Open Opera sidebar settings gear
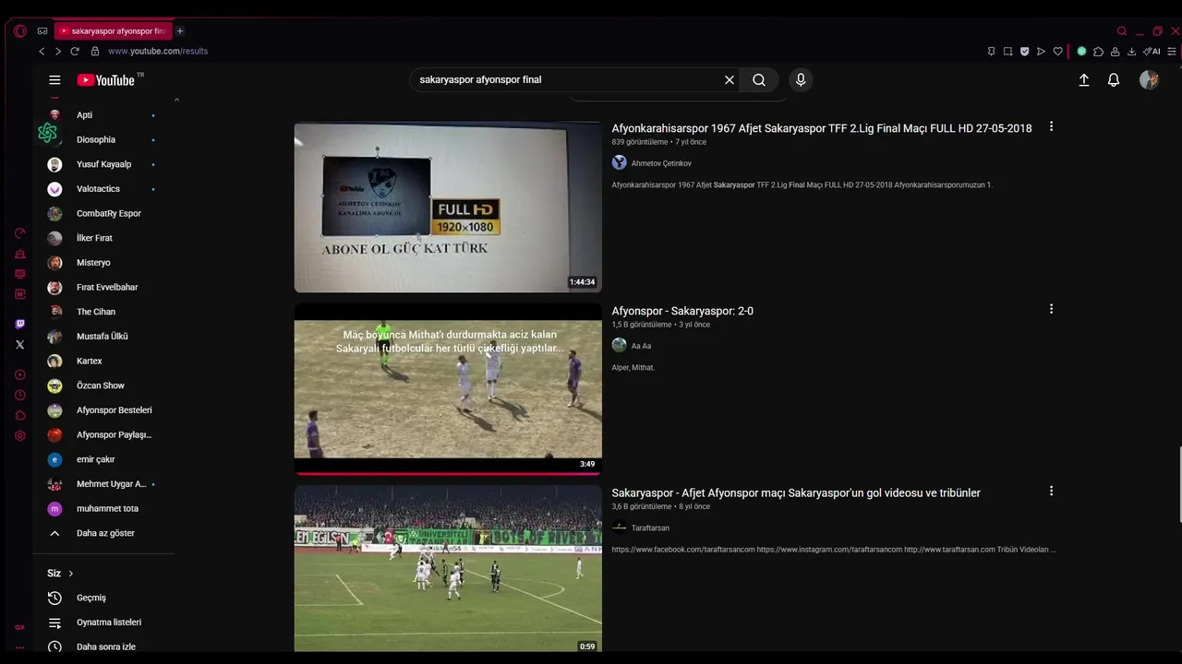The image size is (1182, 664). click(x=20, y=436)
